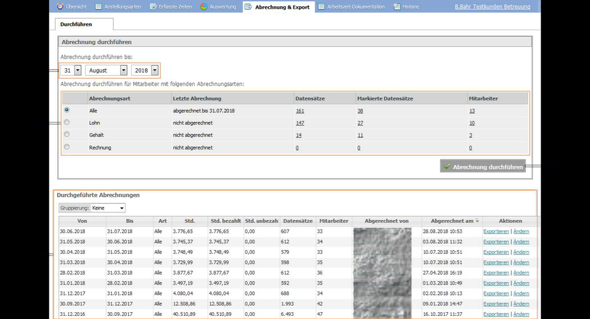Screen dimensions: 590x319
Task: Sort by the Bis column header
Action: [130, 221]
